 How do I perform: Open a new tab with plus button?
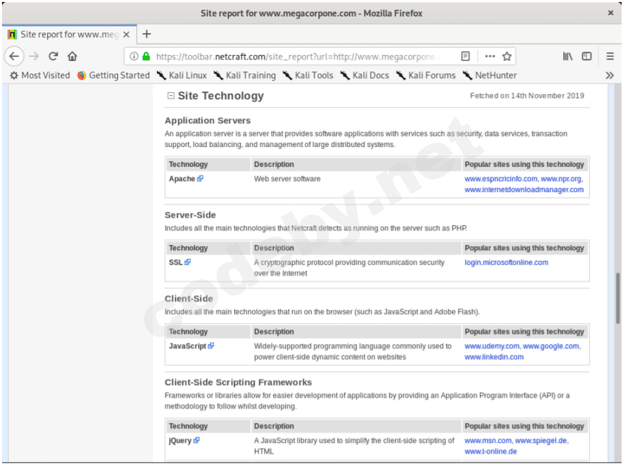[146, 34]
